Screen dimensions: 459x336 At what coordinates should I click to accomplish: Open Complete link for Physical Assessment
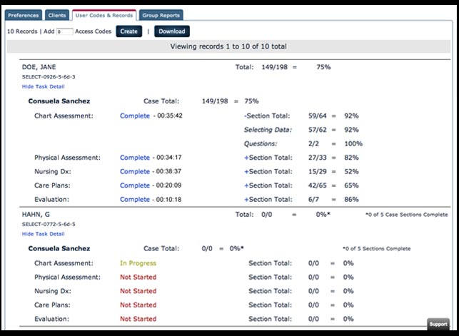[134, 158]
